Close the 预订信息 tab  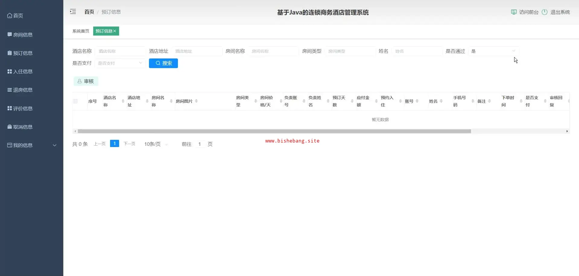(x=115, y=31)
